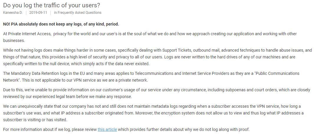Click the sentence starting "For more information"

[126, 129]
